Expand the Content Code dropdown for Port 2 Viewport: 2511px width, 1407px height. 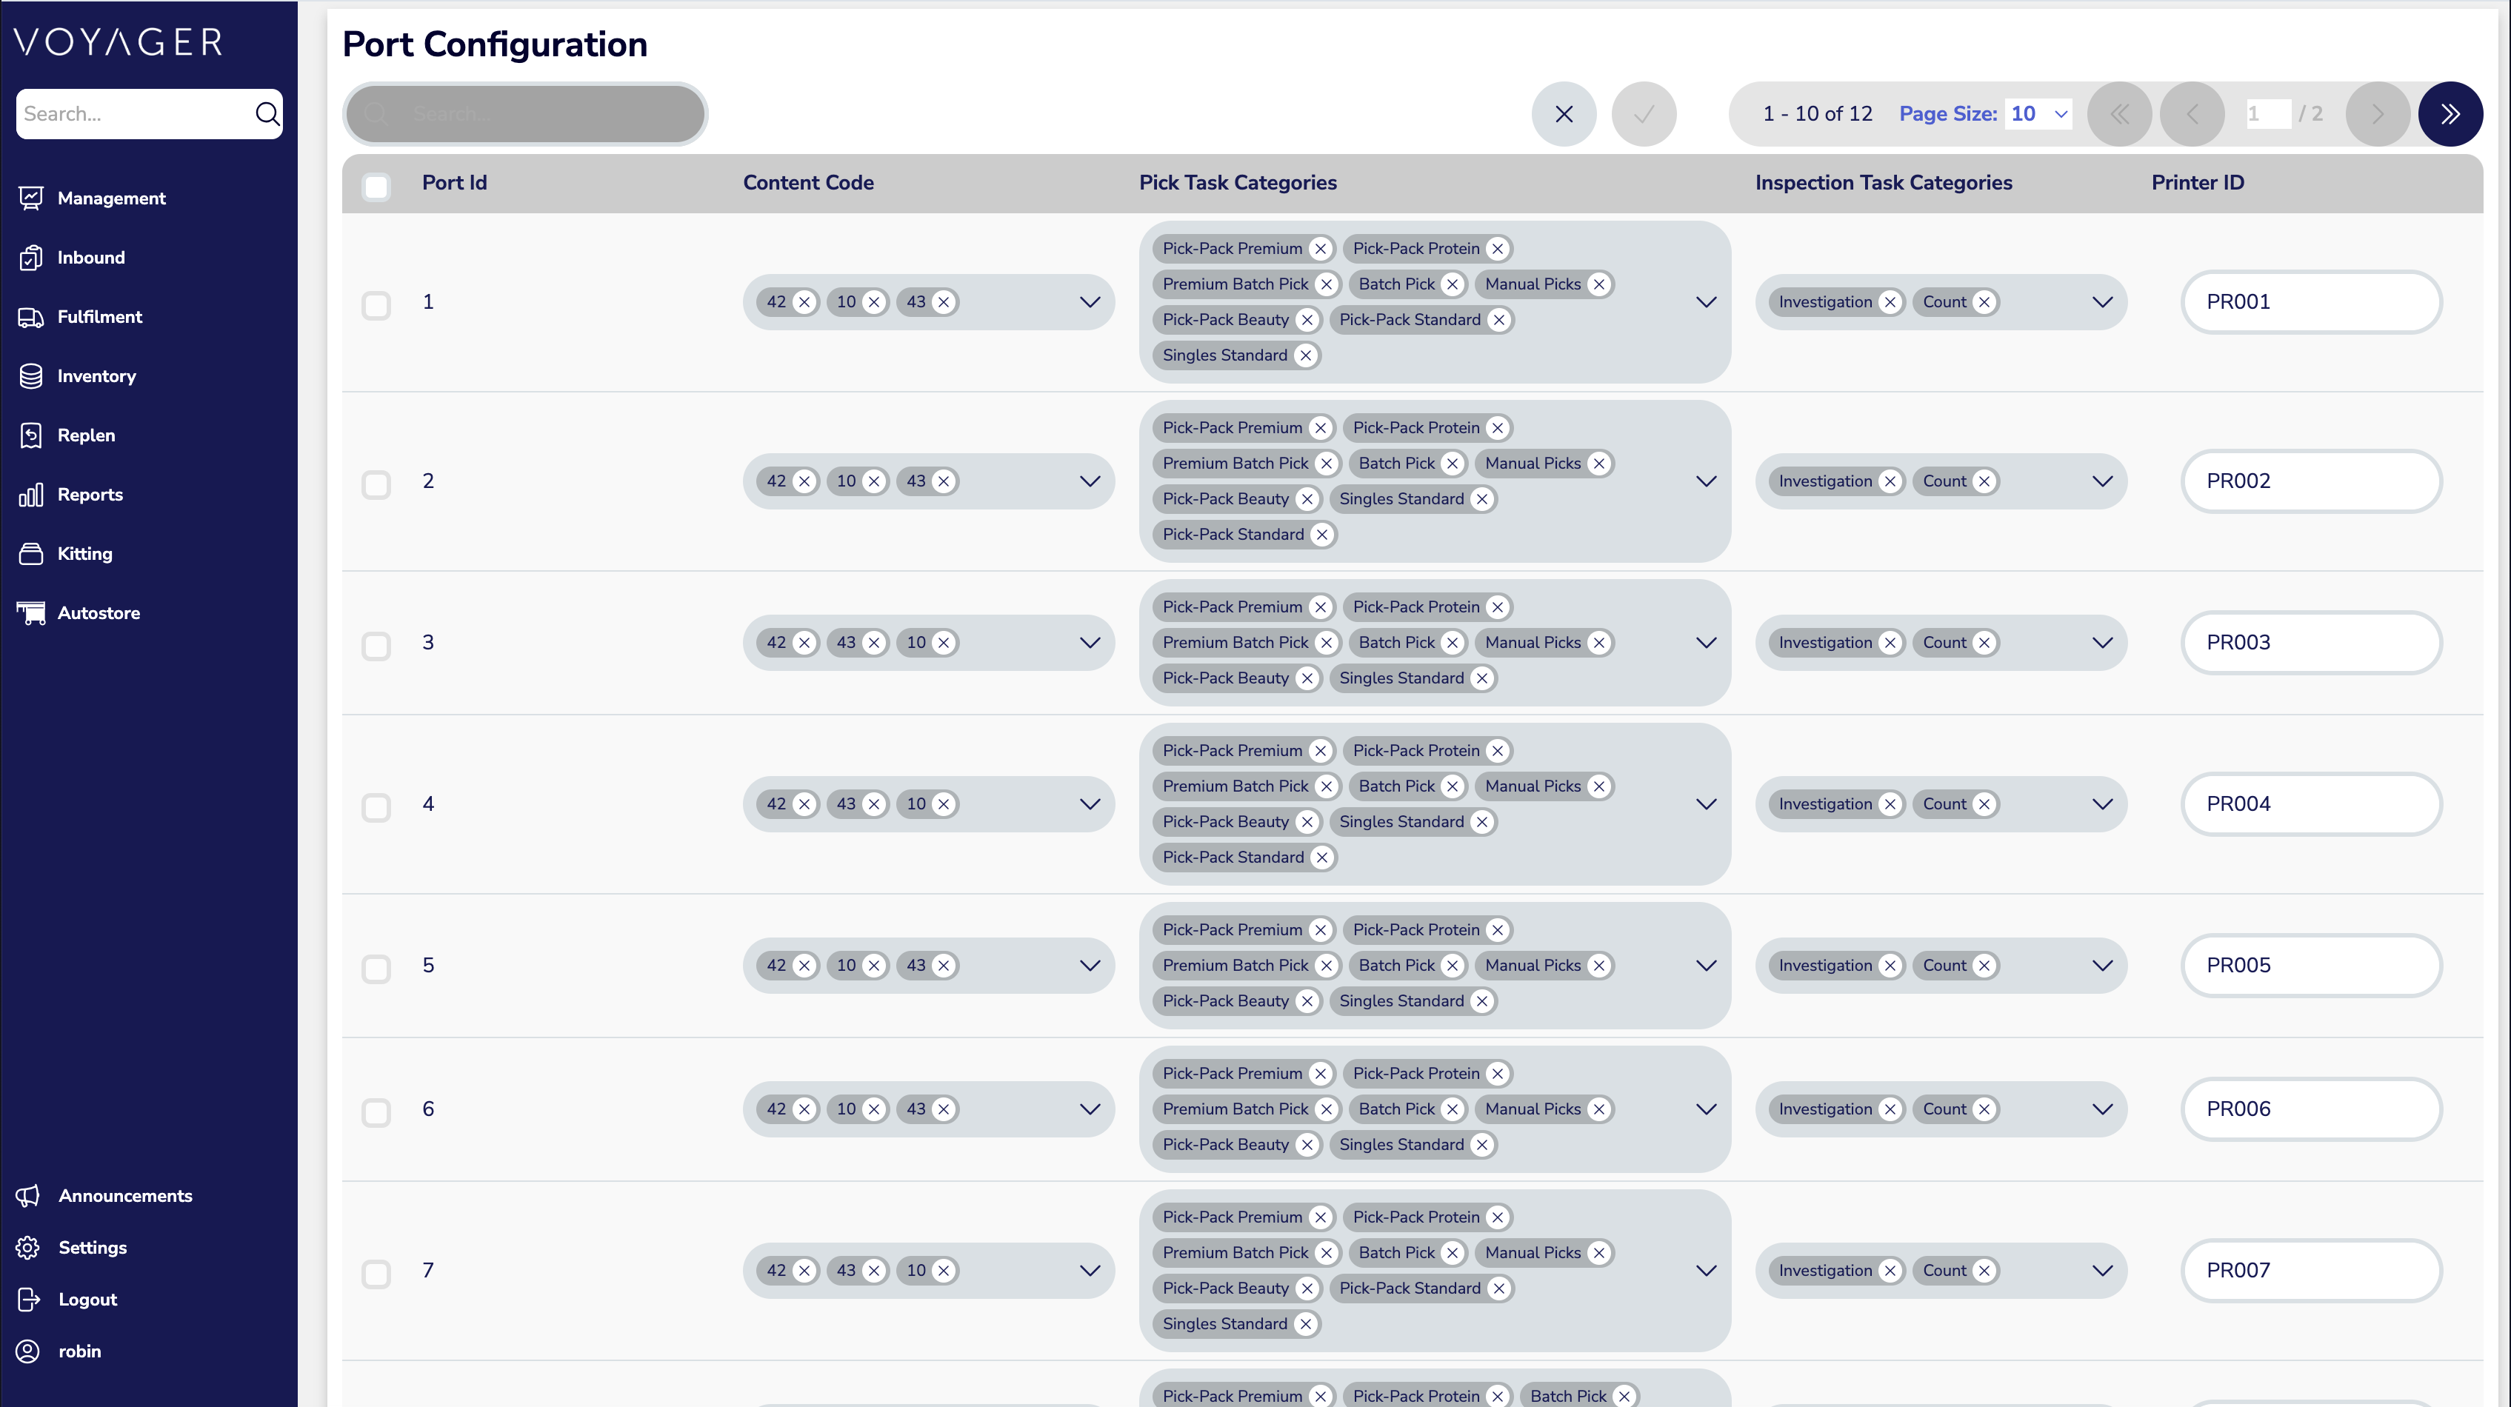pyautogui.click(x=1090, y=481)
